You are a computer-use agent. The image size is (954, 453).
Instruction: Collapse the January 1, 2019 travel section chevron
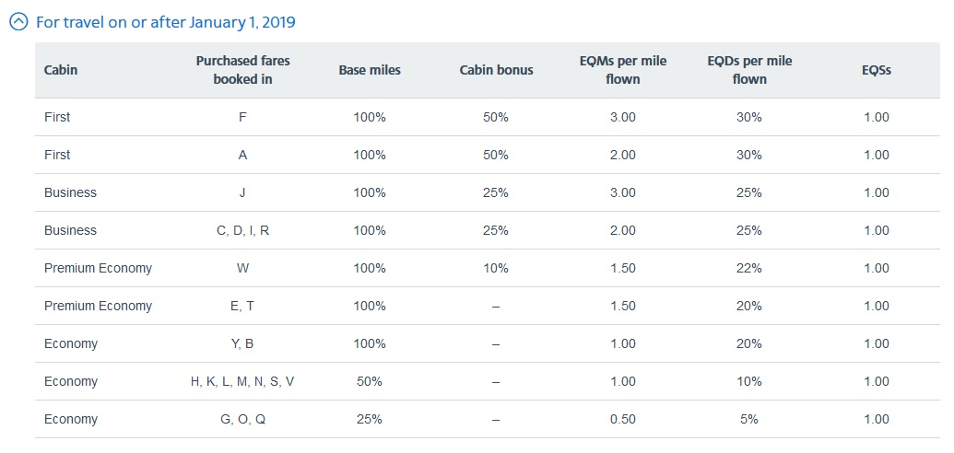18,22
